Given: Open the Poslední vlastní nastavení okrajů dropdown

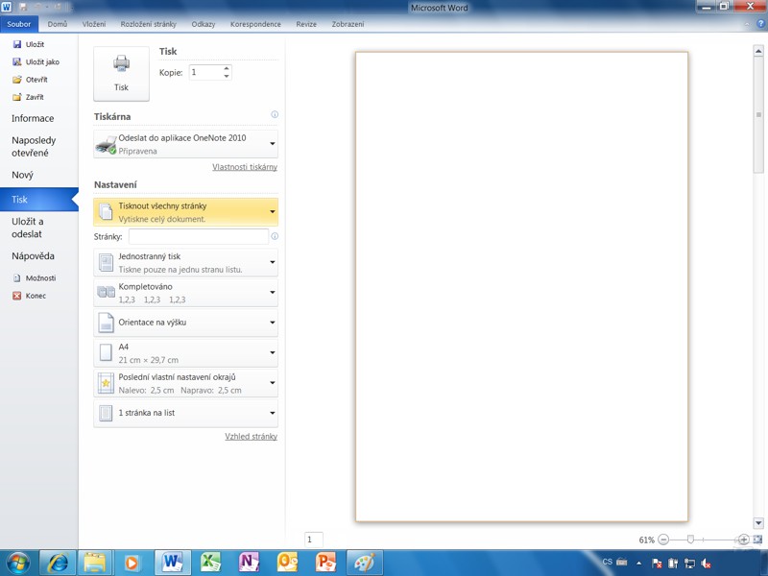Looking at the screenshot, I should (185, 383).
